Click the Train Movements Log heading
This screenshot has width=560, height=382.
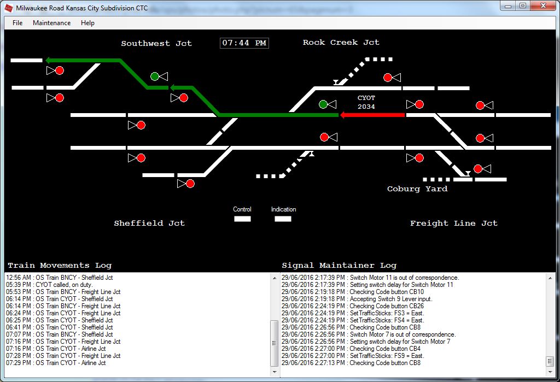point(60,265)
